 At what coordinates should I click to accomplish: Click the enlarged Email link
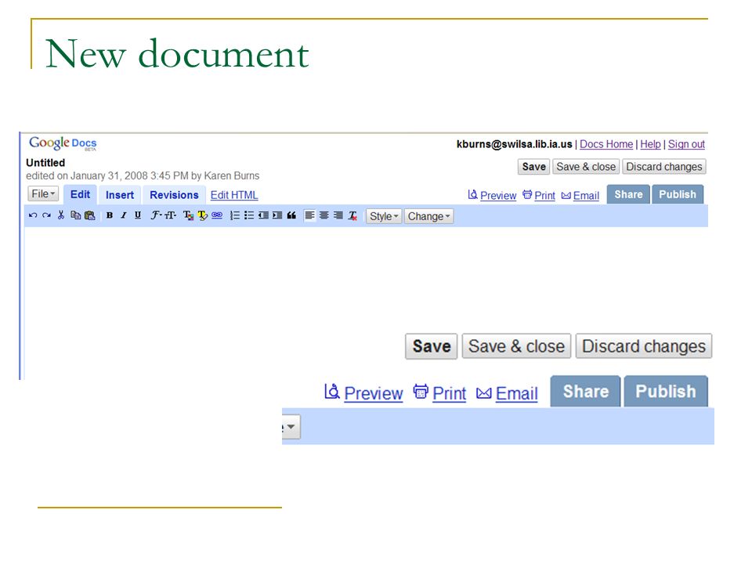click(516, 393)
